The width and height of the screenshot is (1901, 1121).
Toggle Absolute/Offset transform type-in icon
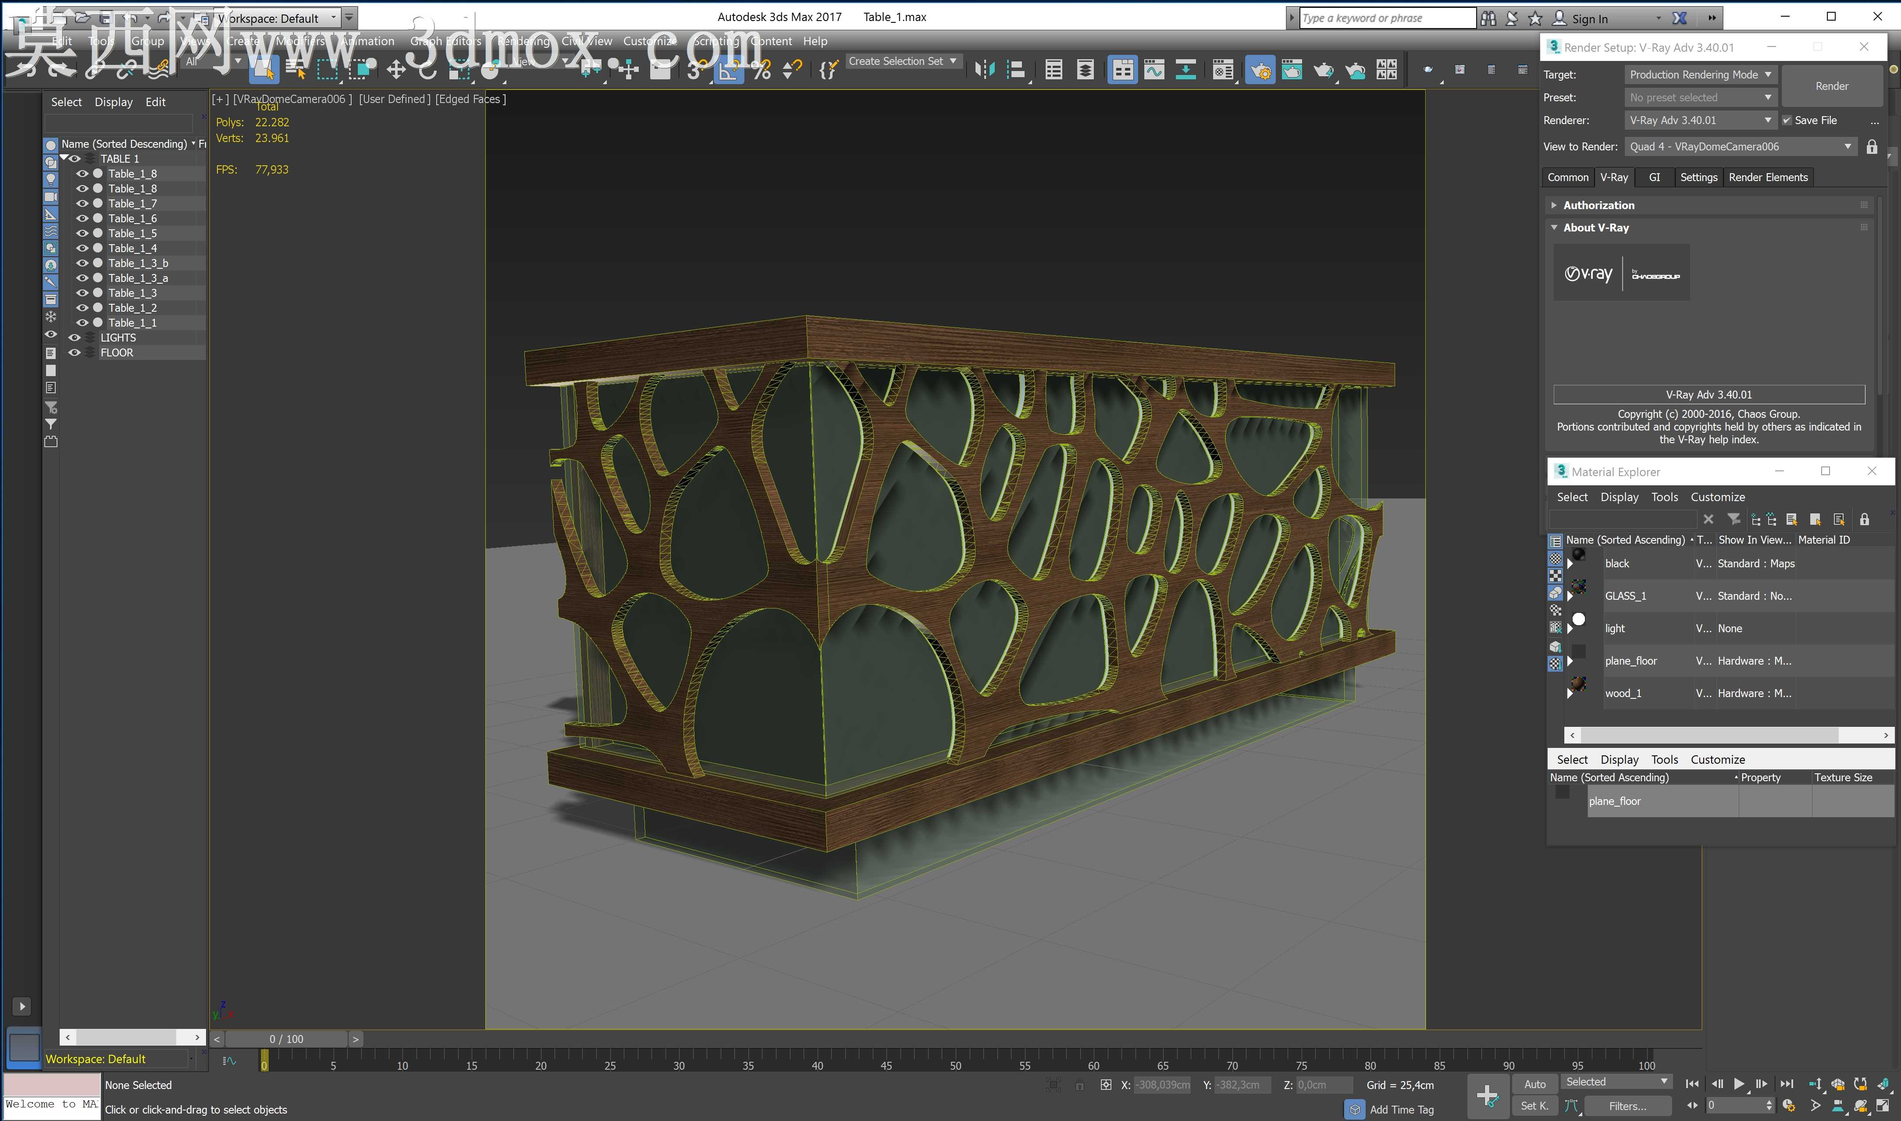point(1106,1085)
